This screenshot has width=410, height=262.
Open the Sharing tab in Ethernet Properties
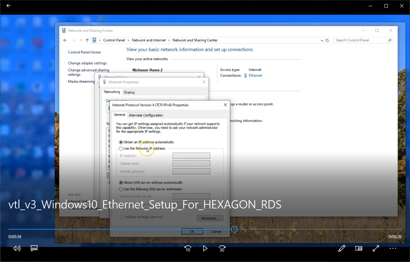(129, 92)
